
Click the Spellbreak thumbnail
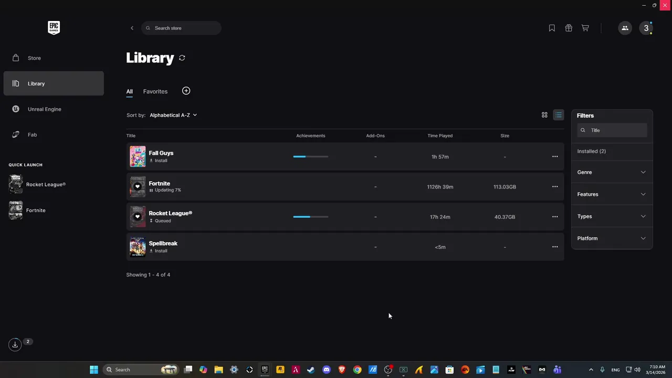point(138,247)
